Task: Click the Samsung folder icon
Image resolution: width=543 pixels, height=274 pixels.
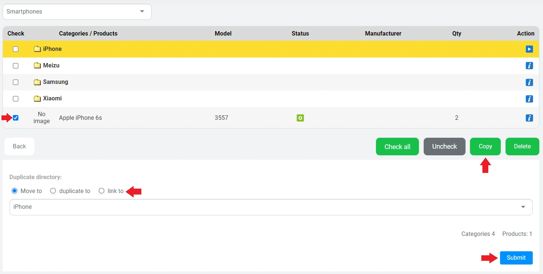Action: [x=37, y=82]
